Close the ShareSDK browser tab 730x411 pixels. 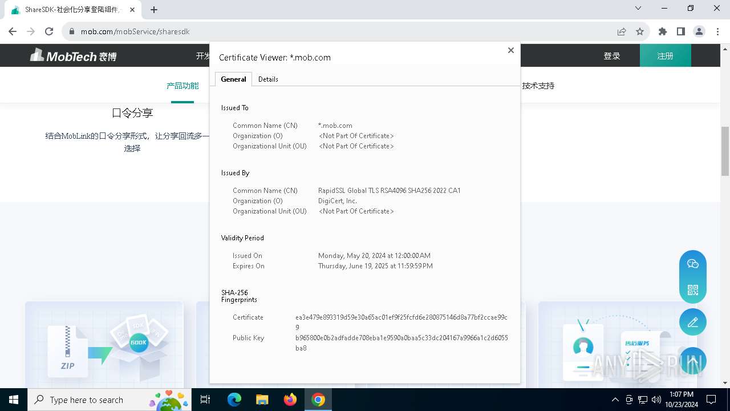pyautogui.click(x=133, y=10)
